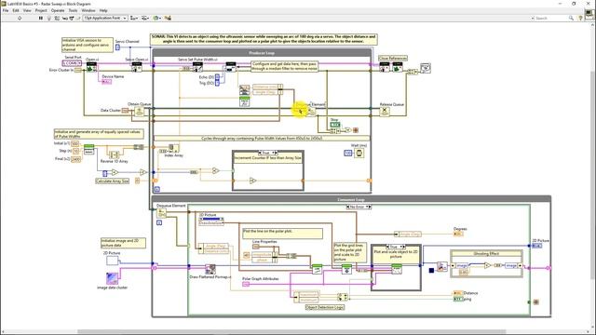The height and width of the screenshot is (335, 596).
Task: Open the True case selector dropdown in Producer Loop
Action: (268, 153)
